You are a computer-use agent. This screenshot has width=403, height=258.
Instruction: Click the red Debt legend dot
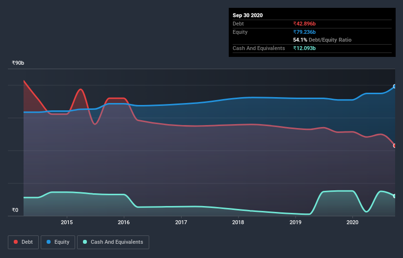tap(16, 242)
